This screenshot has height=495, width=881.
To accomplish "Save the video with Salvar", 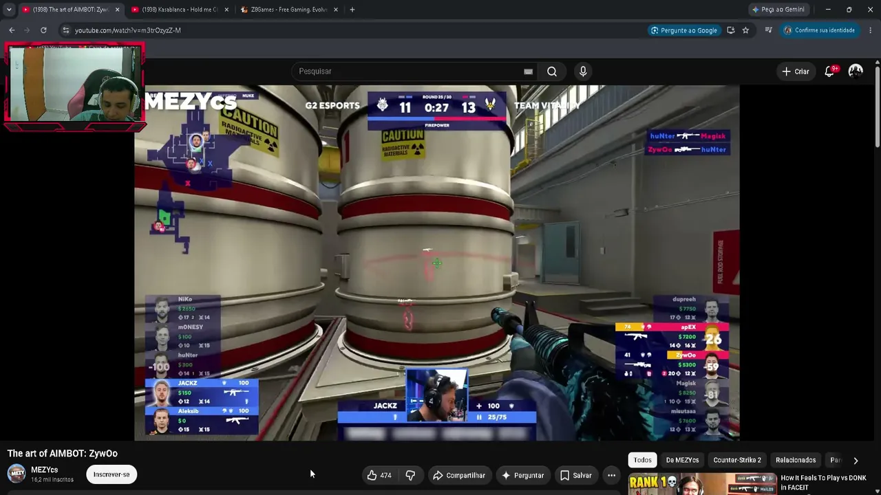I will (575, 475).
